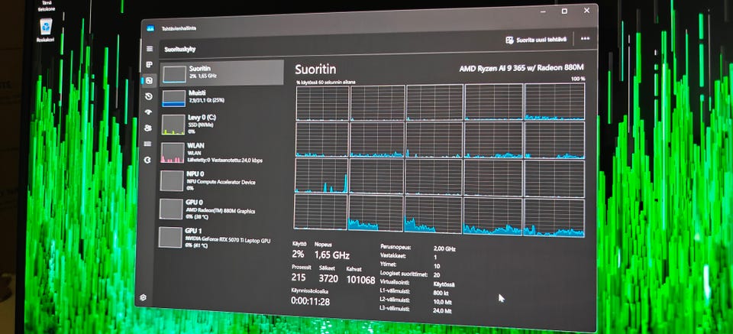Click the GPU 0 mini graph thumbnail
The image size is (733, 334).
170,209
